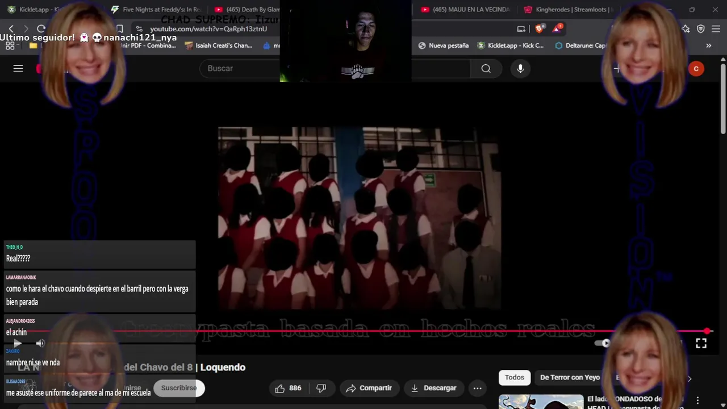Reload the current YouTube page

[x=41, y=28]
